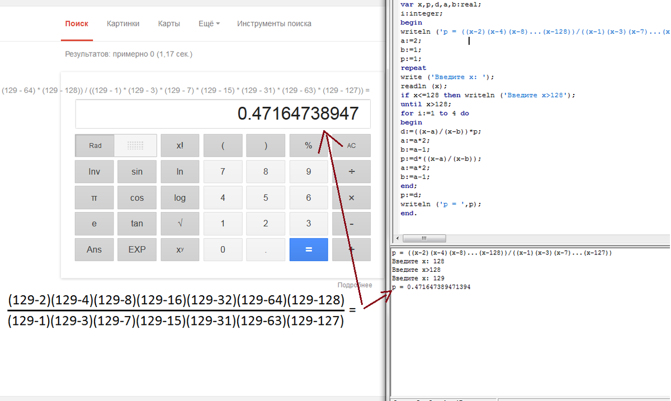Insert an opening parenthesis in calculator
The image size is (671, 401).
pos(223,145)
